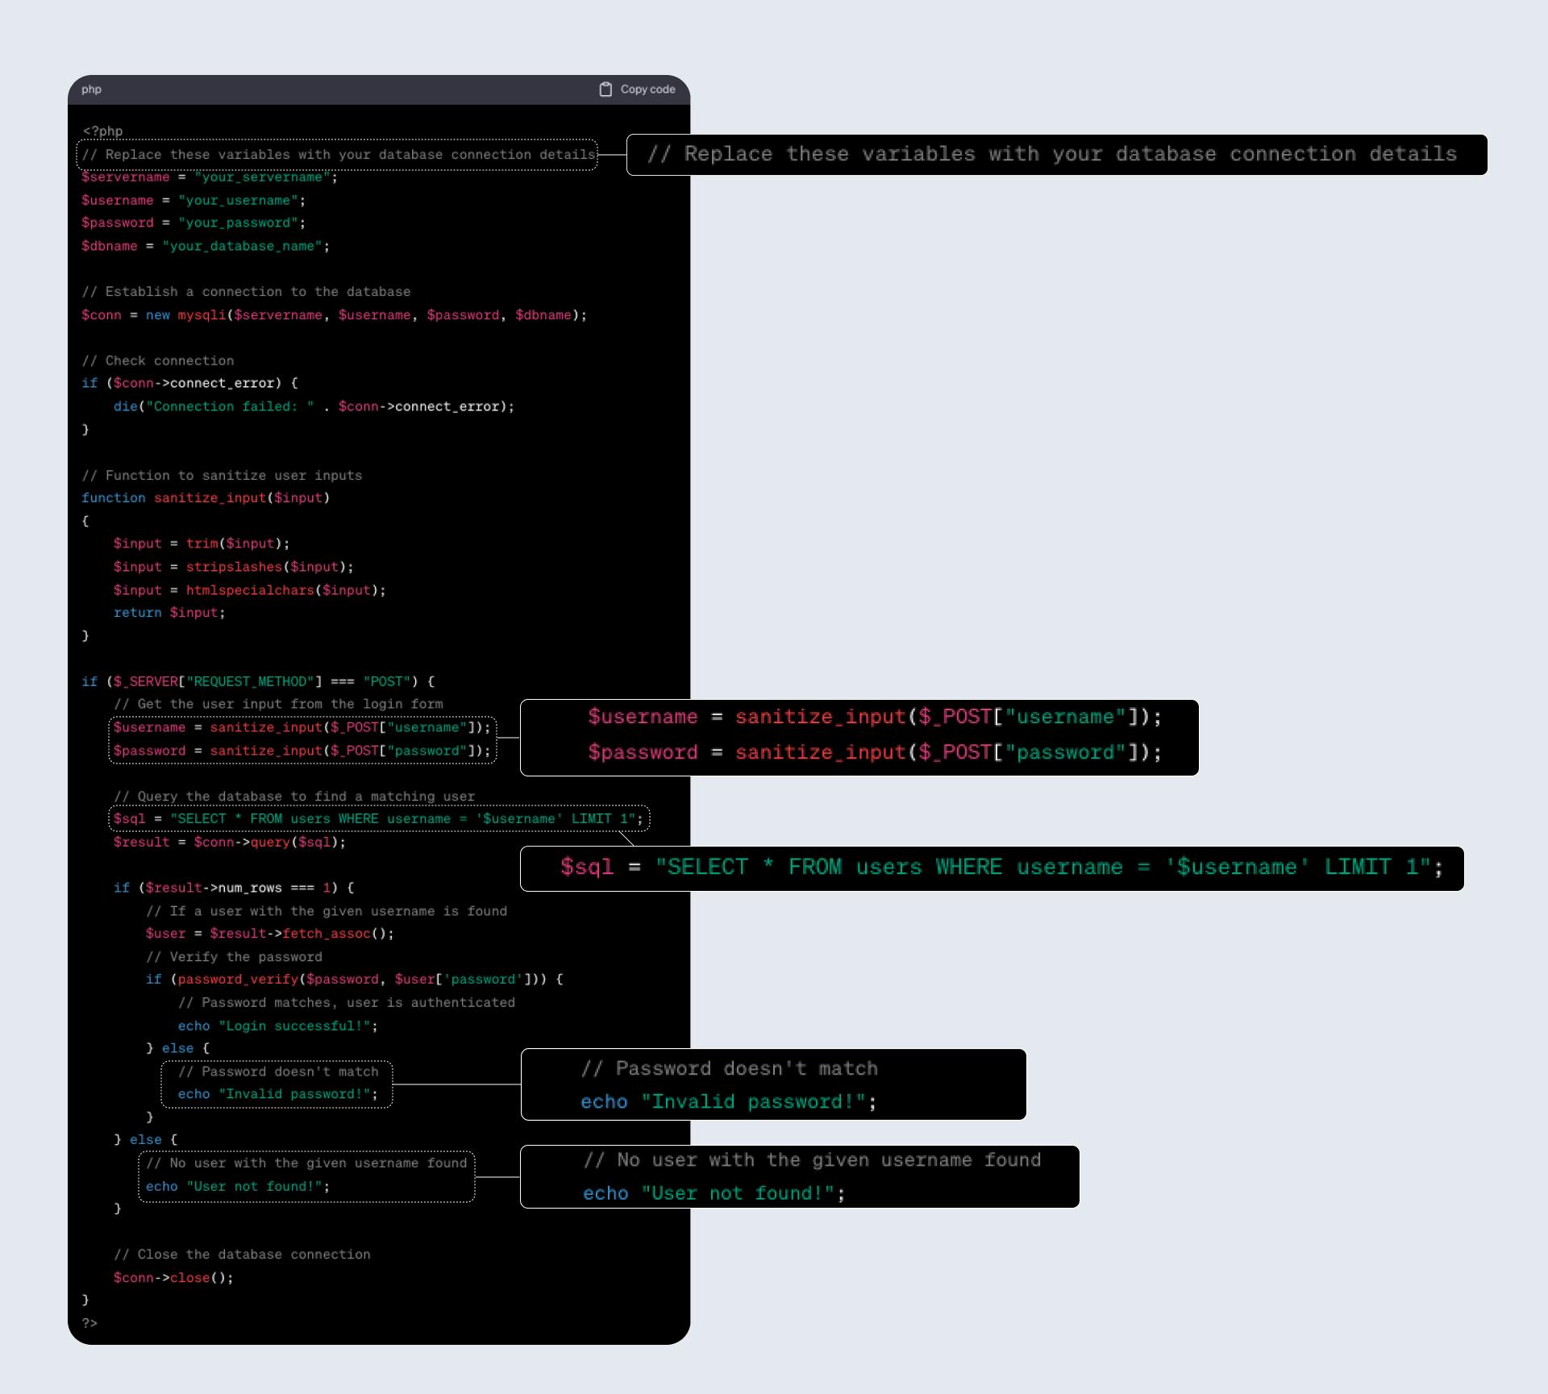
Task: Click the $result query line
Action: pos(230,843)
